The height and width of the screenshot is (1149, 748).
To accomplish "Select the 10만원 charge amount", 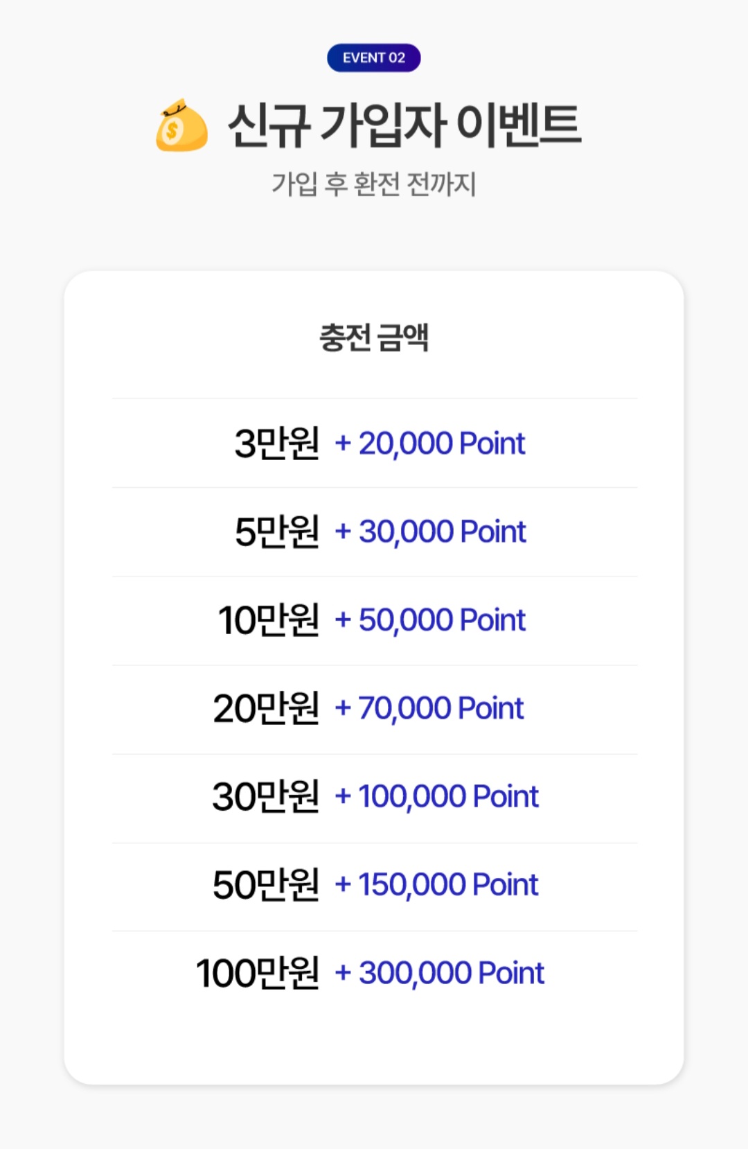I will coord(269,620).
